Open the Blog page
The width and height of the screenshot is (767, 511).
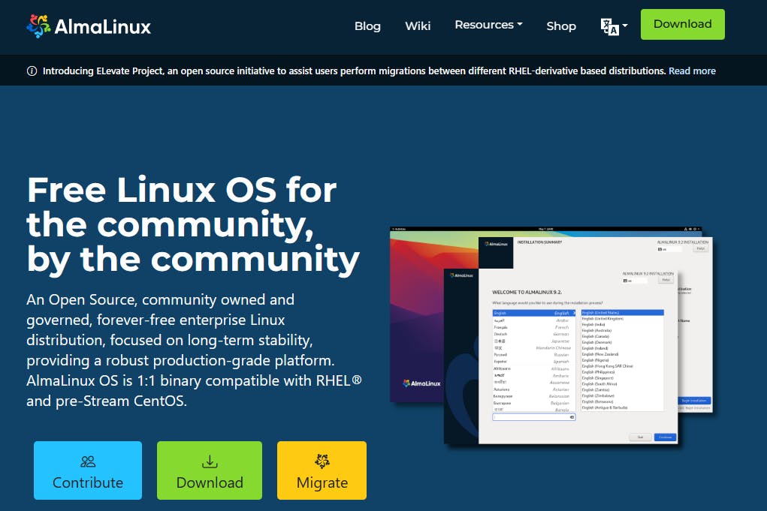[367, 26]
